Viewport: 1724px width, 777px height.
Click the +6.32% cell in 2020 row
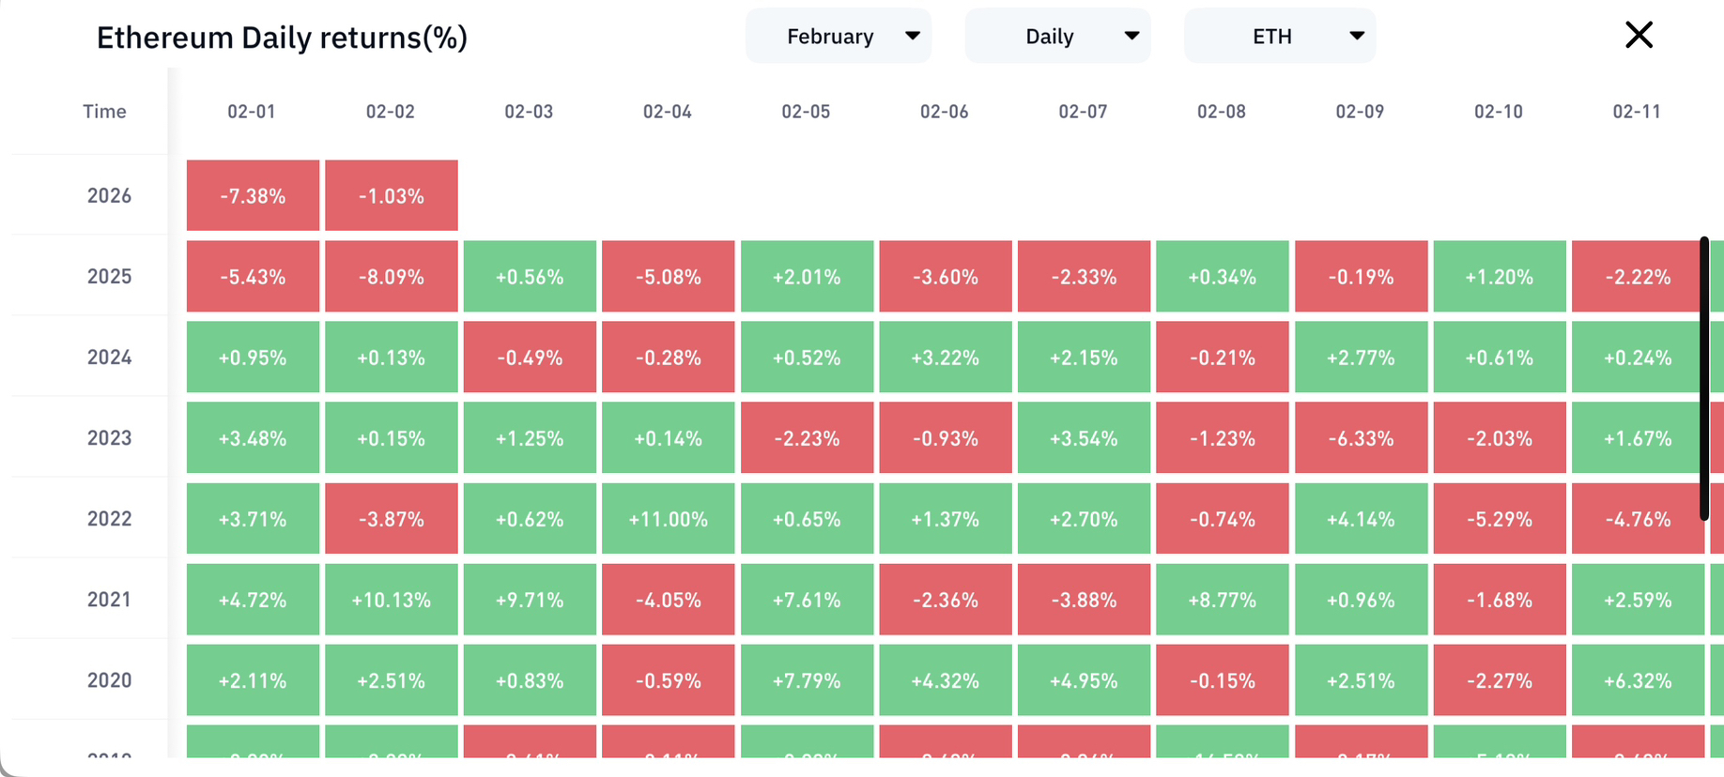[x=1637, y=680]
